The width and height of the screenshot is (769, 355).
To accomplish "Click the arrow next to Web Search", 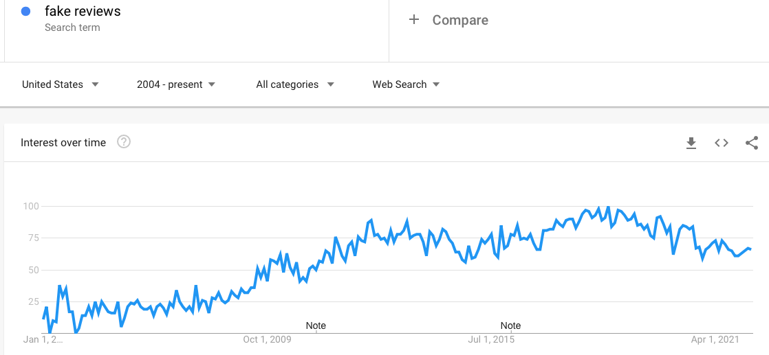I will pos(435,84).
